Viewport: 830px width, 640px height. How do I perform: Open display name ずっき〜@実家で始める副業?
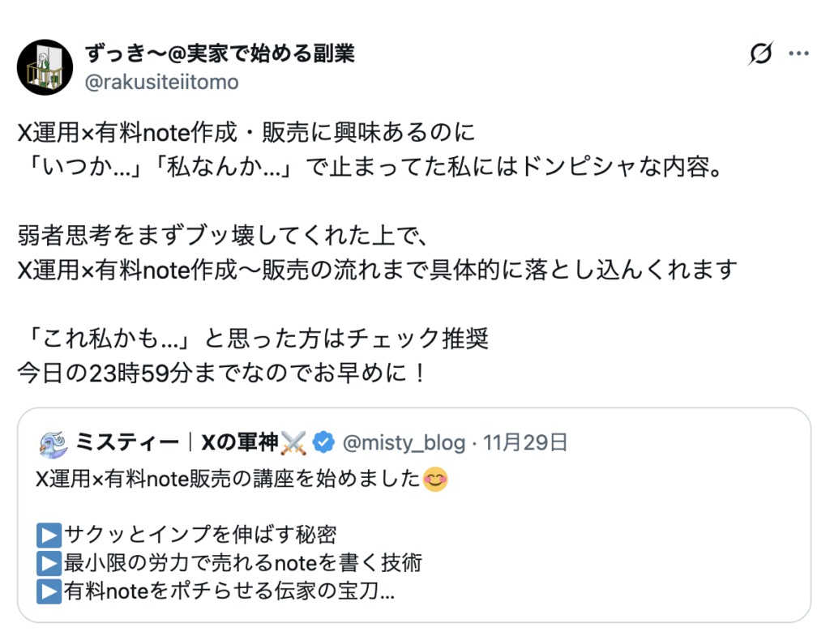point(220,54)
